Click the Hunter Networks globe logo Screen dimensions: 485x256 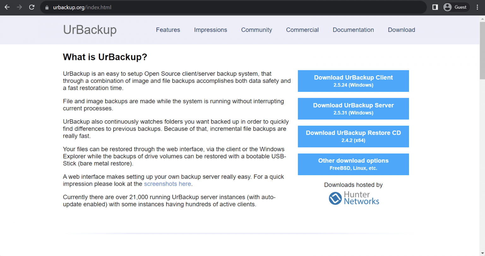[335, 198]
